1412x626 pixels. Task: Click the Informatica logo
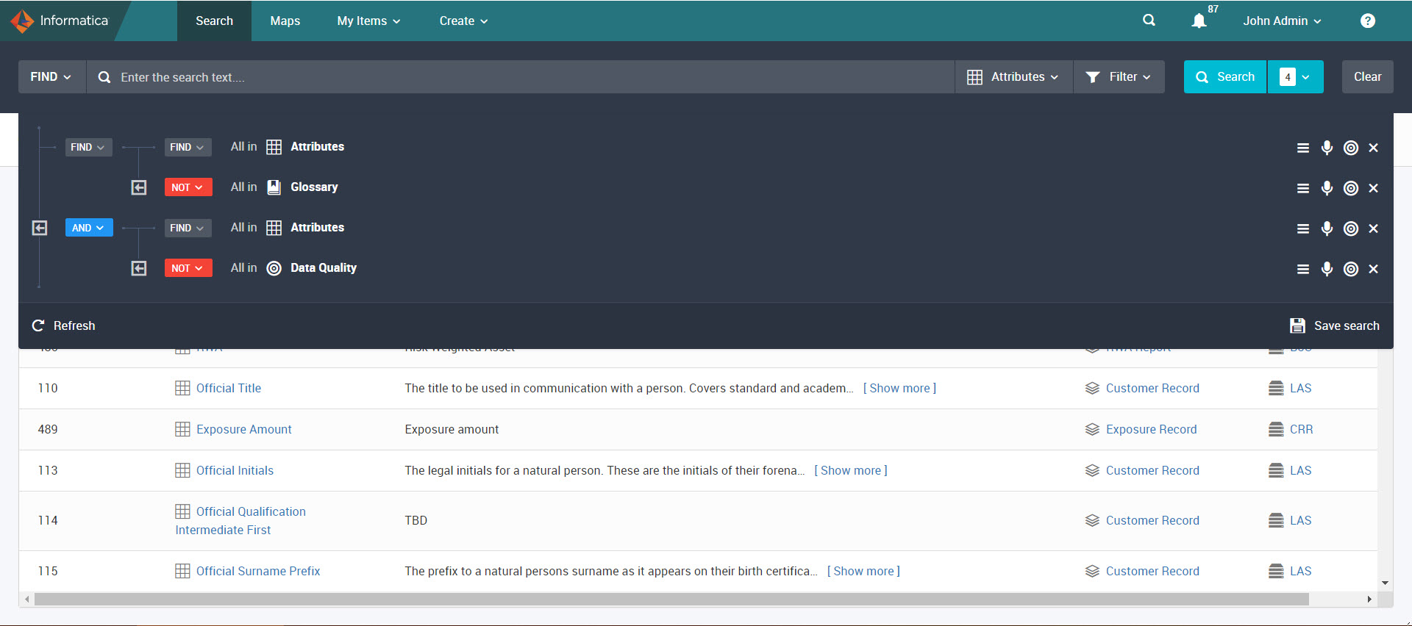(60, 21)
